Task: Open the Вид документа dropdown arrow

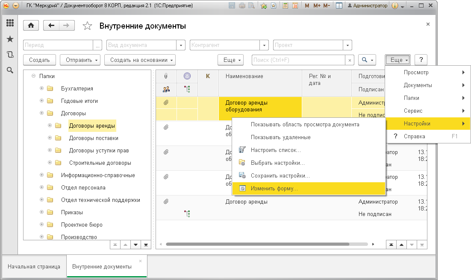Action: click(181, 45)
